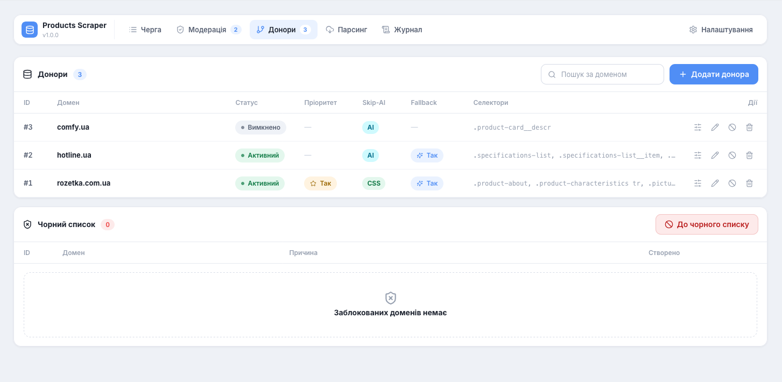This screenshot has width=782, height=382.
Task: Click the Пріоритет column header
Action: coord(320,103)
